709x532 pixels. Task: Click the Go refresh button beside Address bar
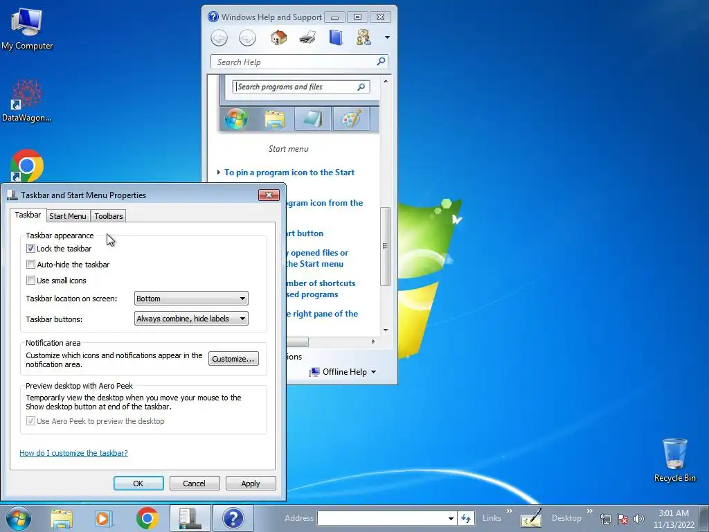tap(466, 518)
